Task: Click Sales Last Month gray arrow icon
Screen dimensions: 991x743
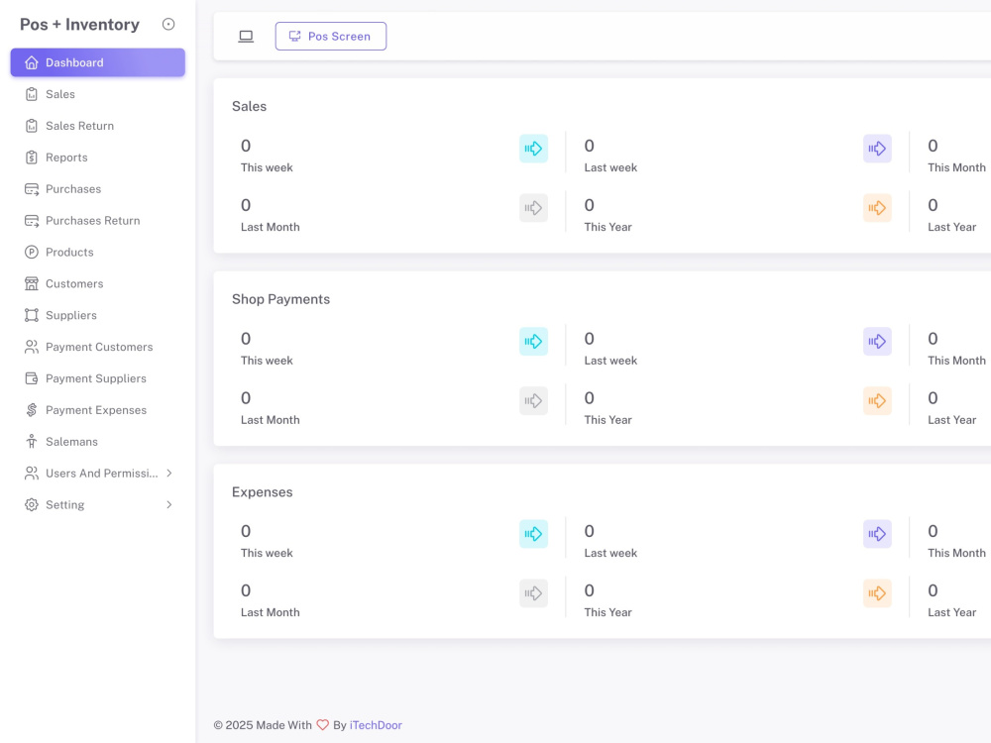Action: (x=533, y=208)
